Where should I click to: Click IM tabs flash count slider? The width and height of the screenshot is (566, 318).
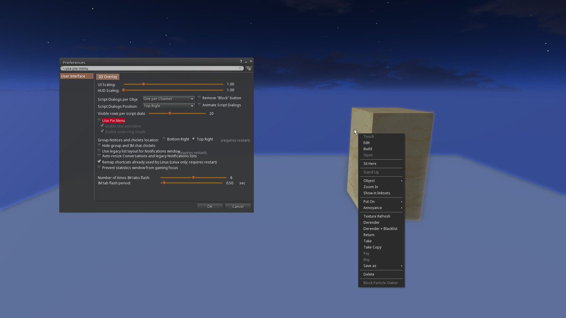point(193,178)
